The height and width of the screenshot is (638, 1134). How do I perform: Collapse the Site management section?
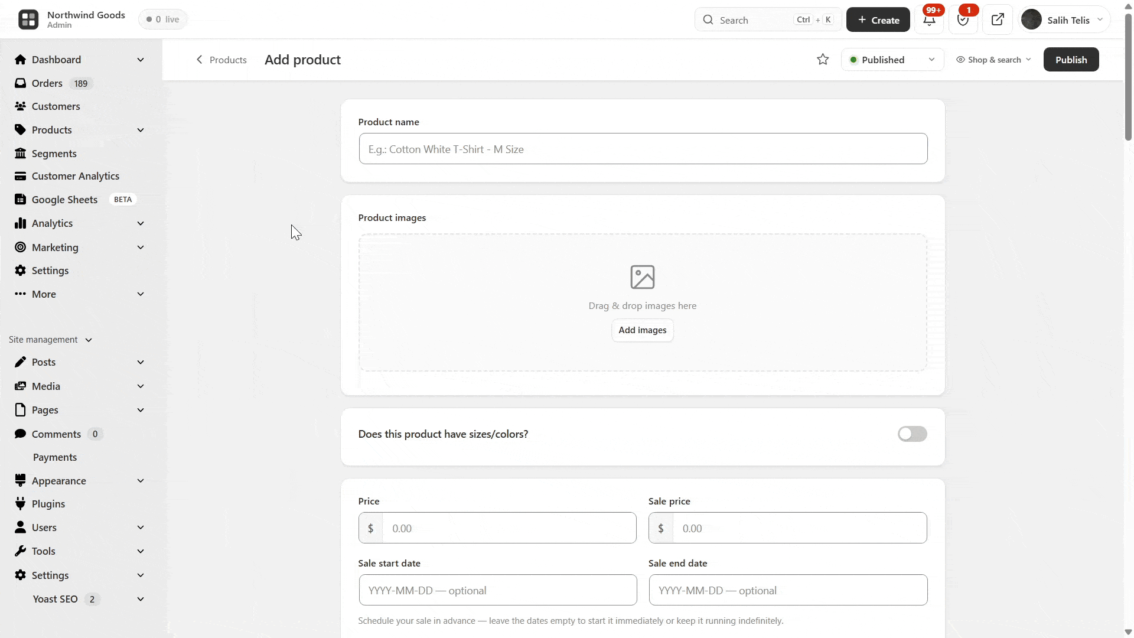(51, 340)
